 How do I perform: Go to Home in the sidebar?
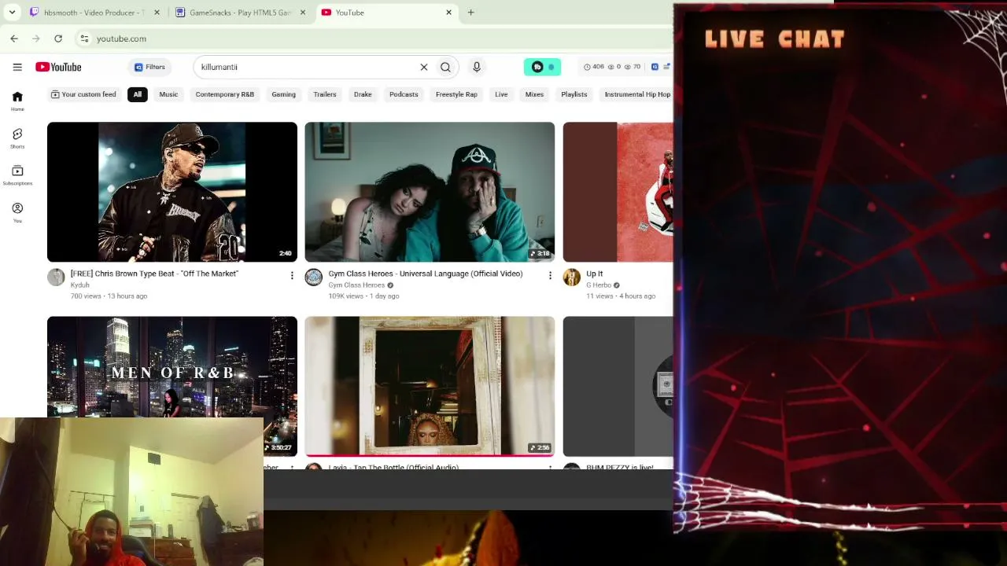pos(17,101)
